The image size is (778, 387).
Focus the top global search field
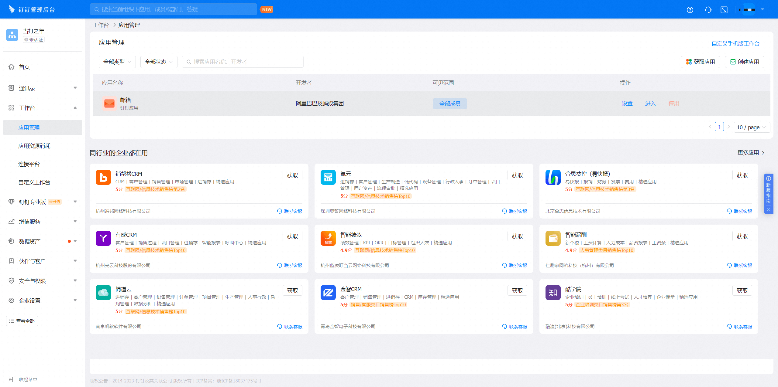click(x=173, y=9)
